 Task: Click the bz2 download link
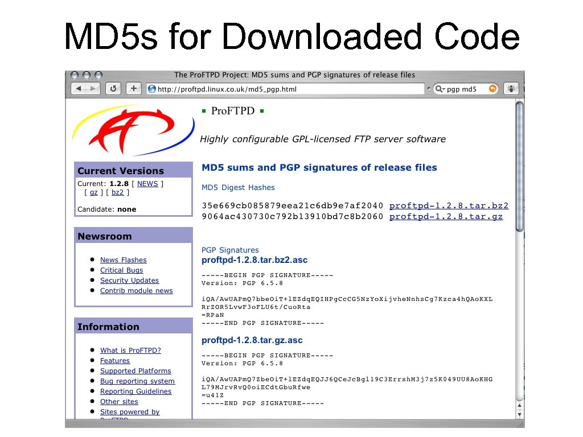117,192
